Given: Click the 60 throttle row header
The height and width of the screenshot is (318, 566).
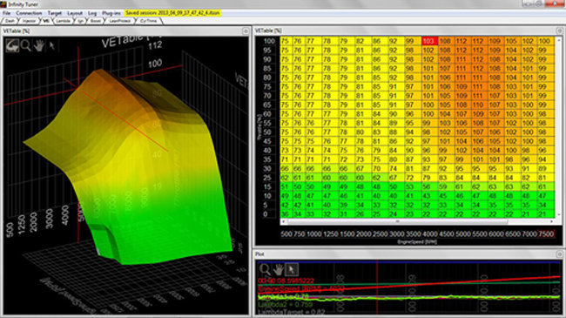Looking at the screenshot, I should (x=267, y=114).
